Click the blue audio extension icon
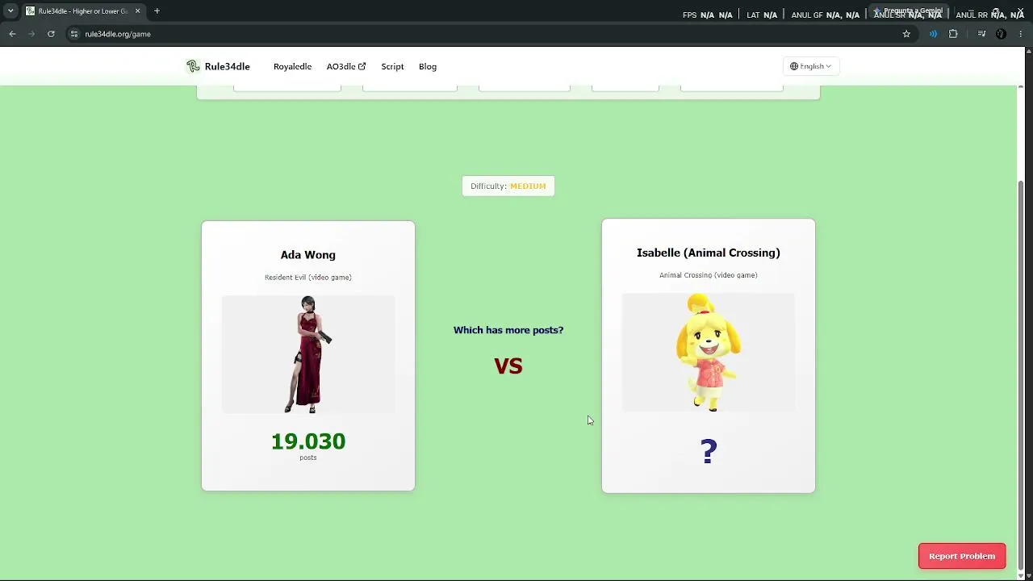 pyautogui.click(x=933, y=34)
